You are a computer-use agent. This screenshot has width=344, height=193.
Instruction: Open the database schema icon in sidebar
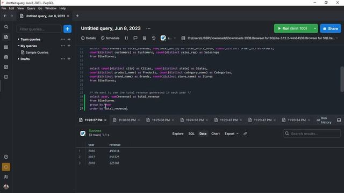[6, 57]
